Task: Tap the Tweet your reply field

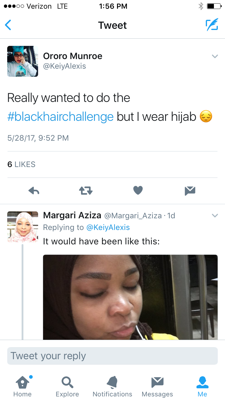Action: coord(112,356)
